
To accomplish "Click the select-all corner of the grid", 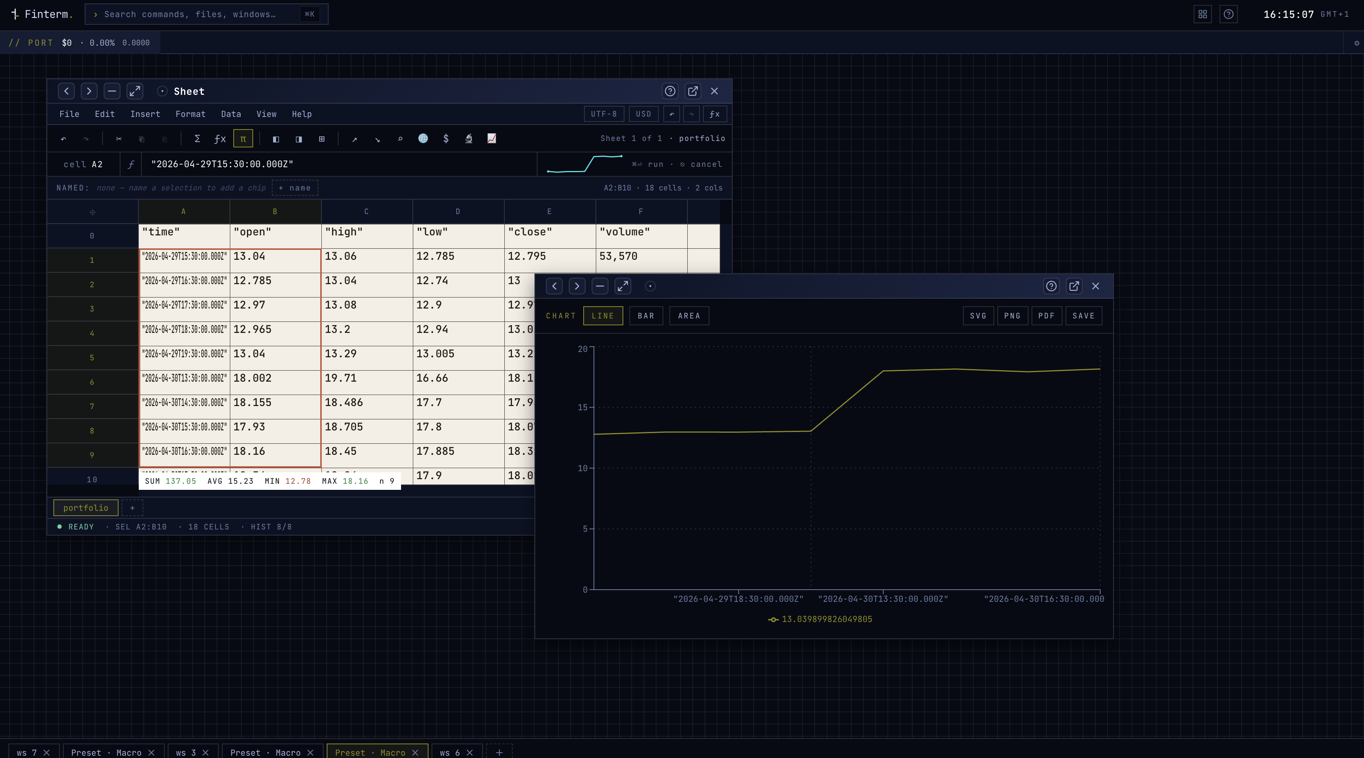I will click(x=92, y=211).
